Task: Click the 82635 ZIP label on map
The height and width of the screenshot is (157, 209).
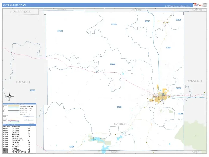Action: coord(179,20)
